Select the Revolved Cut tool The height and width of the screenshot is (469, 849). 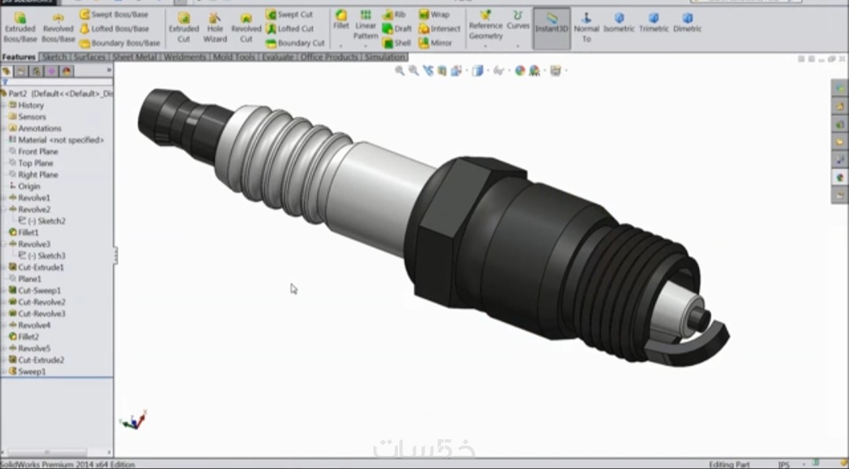click(246, 27)
